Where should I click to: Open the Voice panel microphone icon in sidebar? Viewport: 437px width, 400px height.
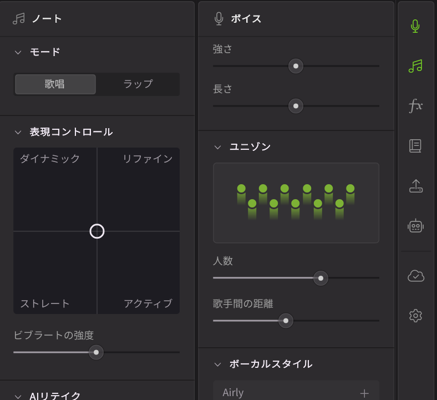[x=415, y=26]
